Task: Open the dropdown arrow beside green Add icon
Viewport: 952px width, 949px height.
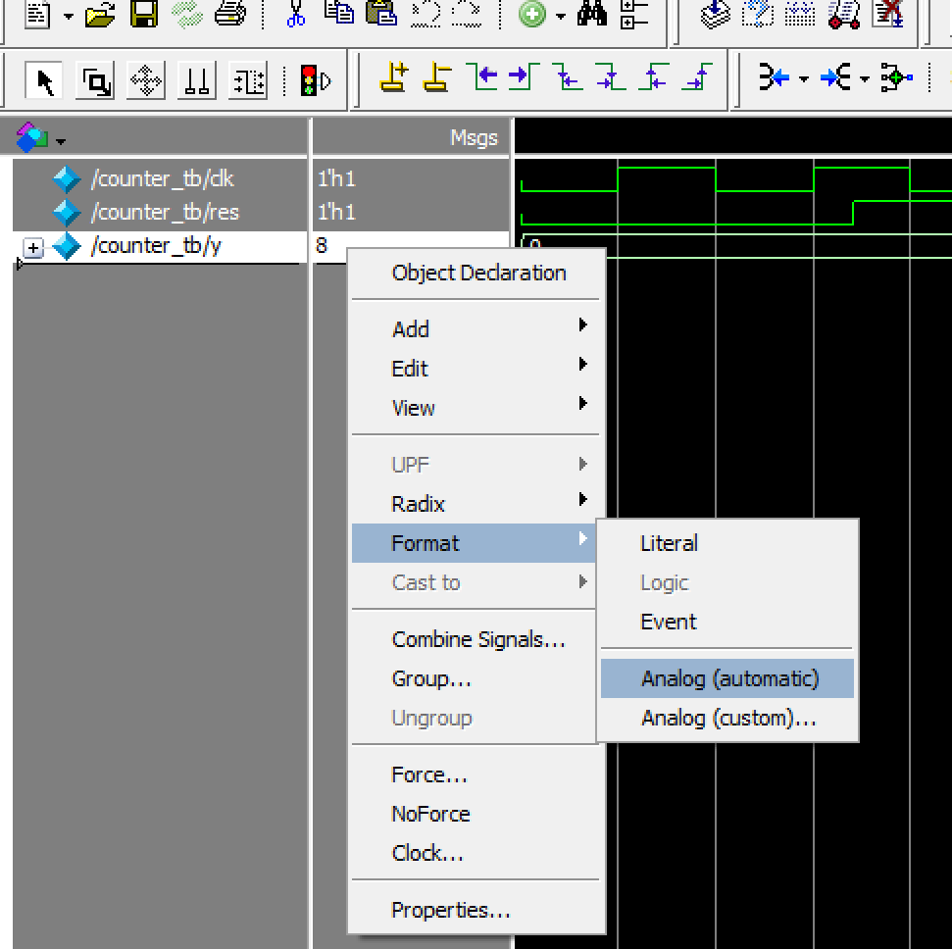Action: click(561, 17)
